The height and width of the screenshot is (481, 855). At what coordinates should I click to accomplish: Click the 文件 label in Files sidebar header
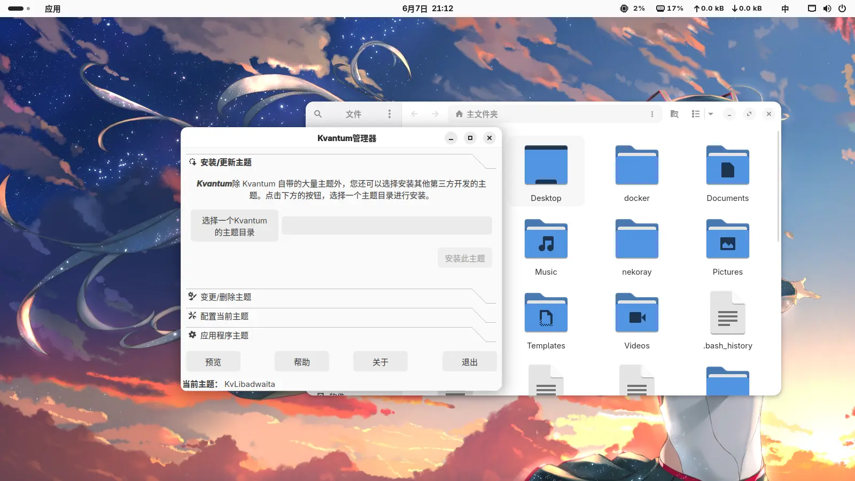pos(353,114)
